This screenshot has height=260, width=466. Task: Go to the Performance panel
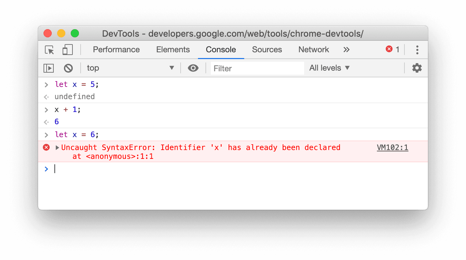click(116, 50)
